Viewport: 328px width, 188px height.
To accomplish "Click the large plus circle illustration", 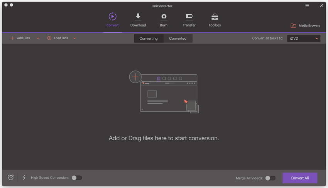I will [x=135, y=77].
